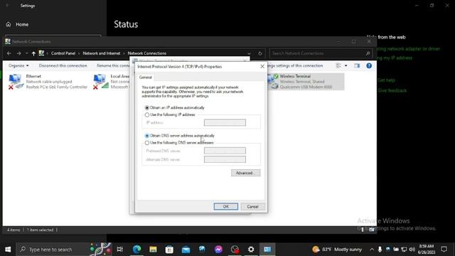This screenshot has width=455, height=256.
Task: Go up one folder level
Action: [x=33, y=53]
